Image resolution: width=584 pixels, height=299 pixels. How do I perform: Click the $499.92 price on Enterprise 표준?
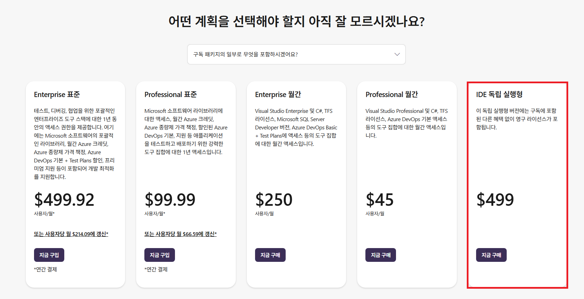(64, 200)
